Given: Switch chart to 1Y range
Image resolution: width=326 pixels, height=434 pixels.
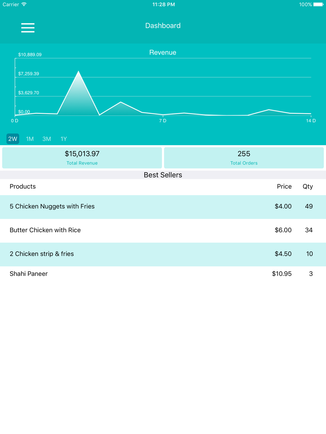Looking at the screenshot, I should pos(64,139).
